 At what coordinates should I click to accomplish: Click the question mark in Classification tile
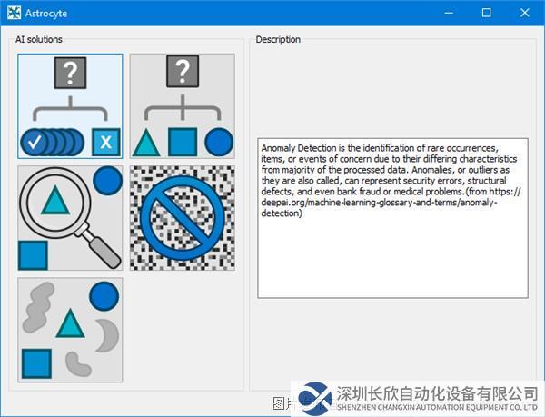coord(182,72)
